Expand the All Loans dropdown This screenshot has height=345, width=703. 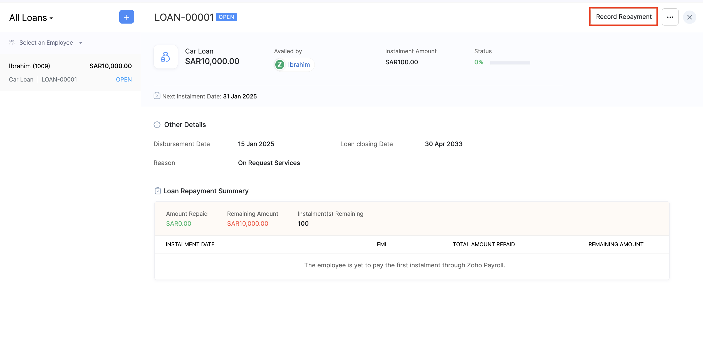(31, 18)
